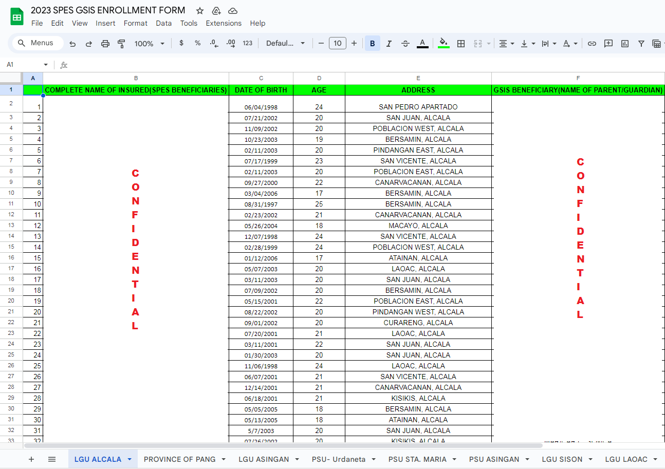This screenshot has width=665, height=469.
Task: Open the zoom 100% dropdown
Action: point(150,44)
